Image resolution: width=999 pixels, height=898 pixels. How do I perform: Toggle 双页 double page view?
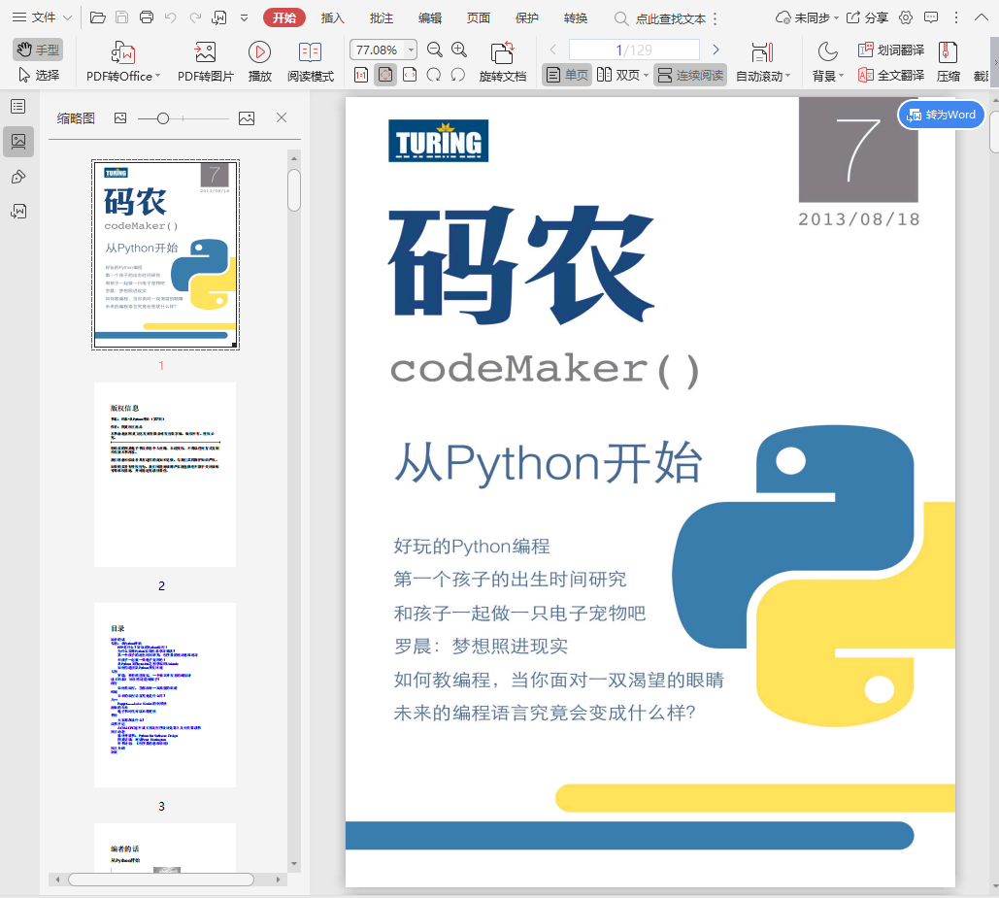coord(618,75)
